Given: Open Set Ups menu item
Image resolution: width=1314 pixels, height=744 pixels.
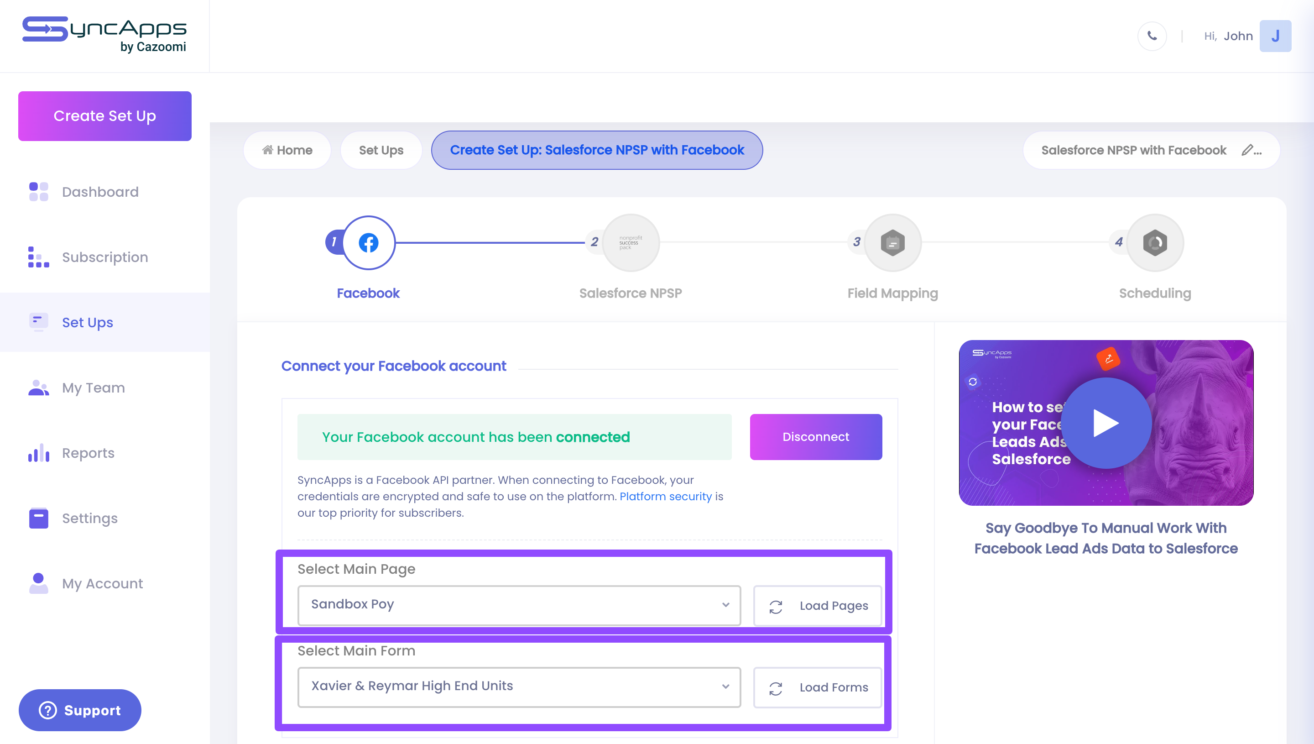Looking at the screenshot, I should 87,322.
